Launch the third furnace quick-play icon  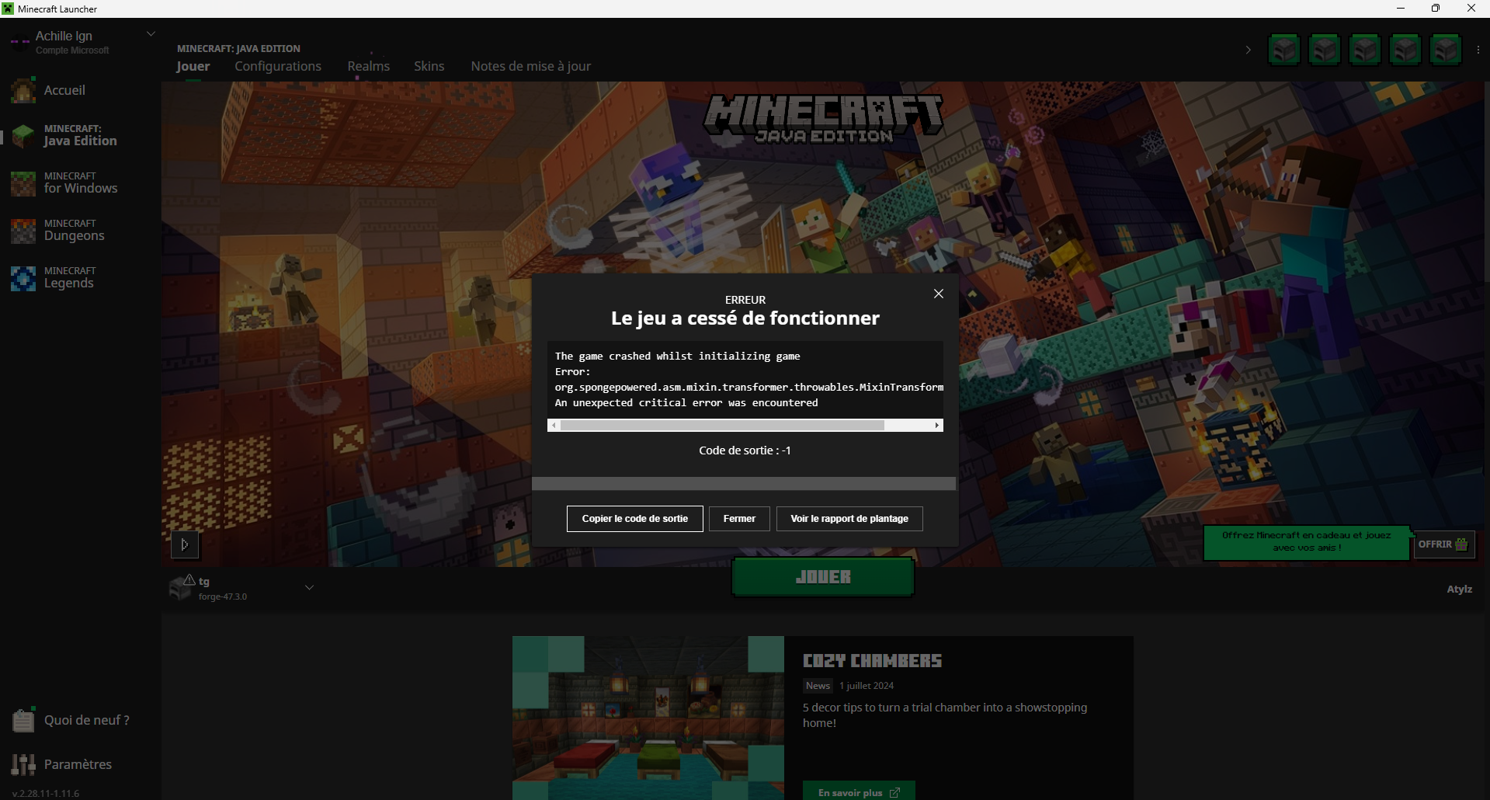(x=1365, y=50)
